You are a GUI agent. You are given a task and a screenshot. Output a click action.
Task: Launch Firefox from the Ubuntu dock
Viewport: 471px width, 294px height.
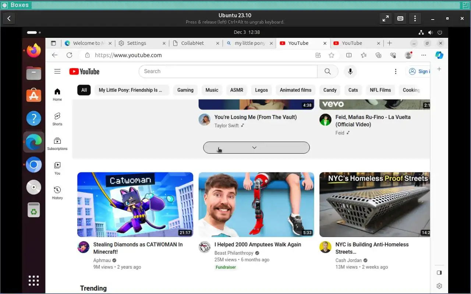[x=33, y=50]
